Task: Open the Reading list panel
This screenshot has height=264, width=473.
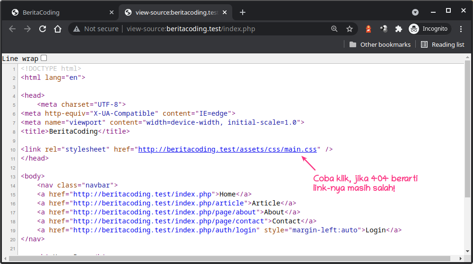Action: pyautogui.click(x=442, y=44)
